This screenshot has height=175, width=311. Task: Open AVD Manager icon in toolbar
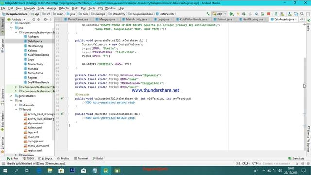pyautogui.click(x=282, y=14)
